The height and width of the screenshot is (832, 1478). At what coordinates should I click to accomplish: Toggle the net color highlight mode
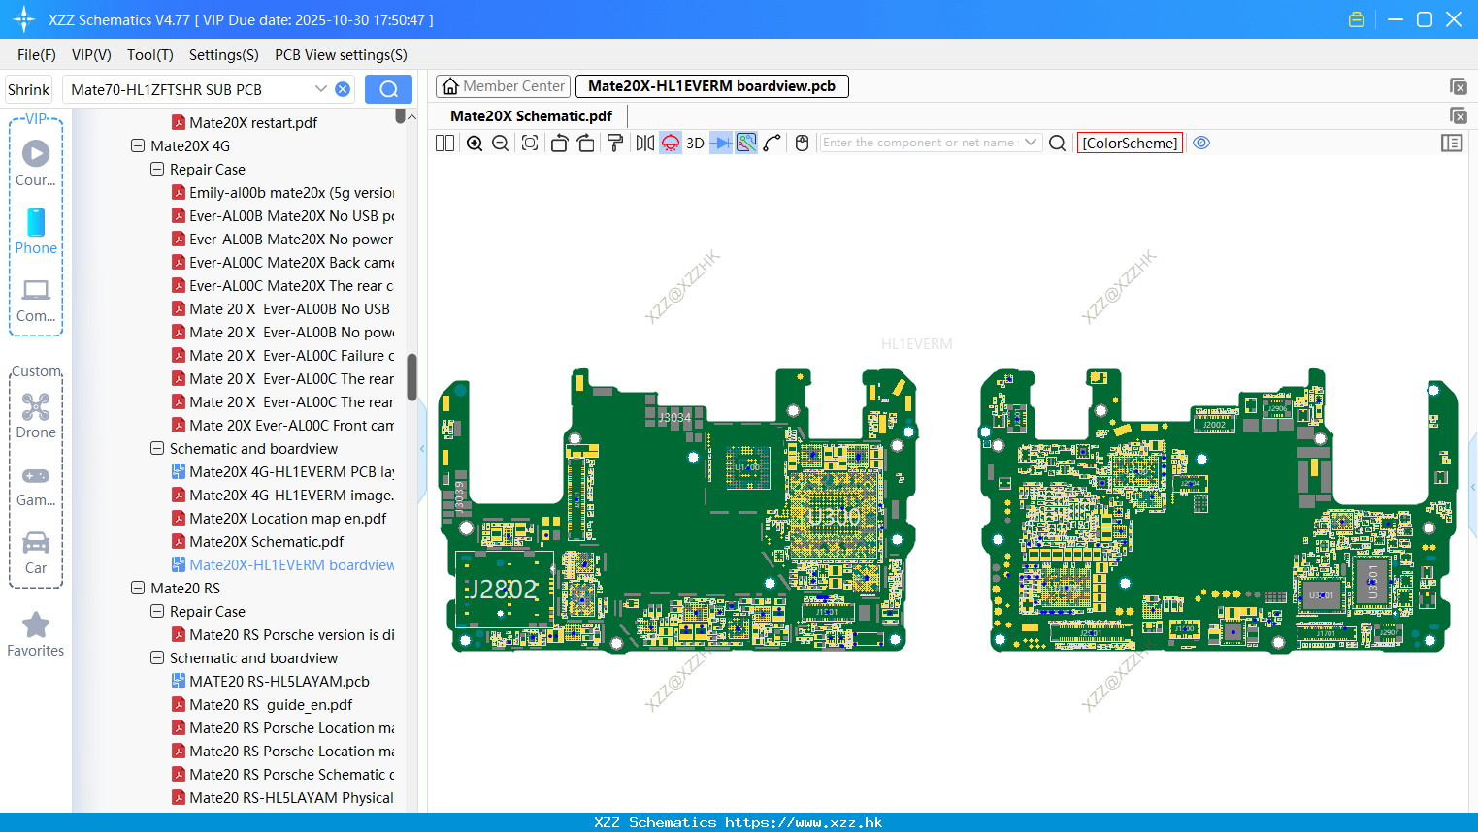pos(746,143)
